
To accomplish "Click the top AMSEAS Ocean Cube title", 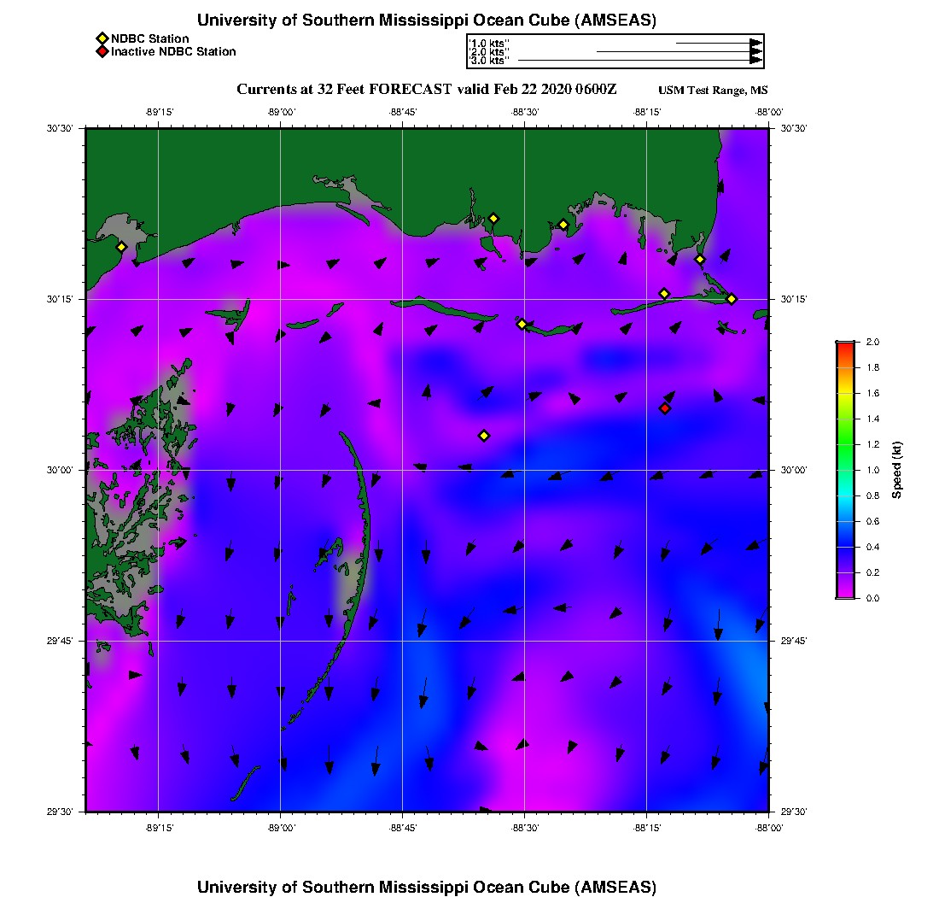I will coord(427,21).
